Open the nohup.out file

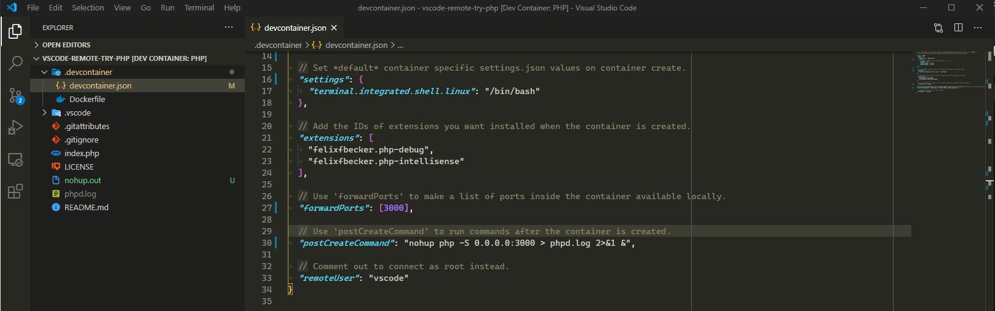[x=137, y=180]
